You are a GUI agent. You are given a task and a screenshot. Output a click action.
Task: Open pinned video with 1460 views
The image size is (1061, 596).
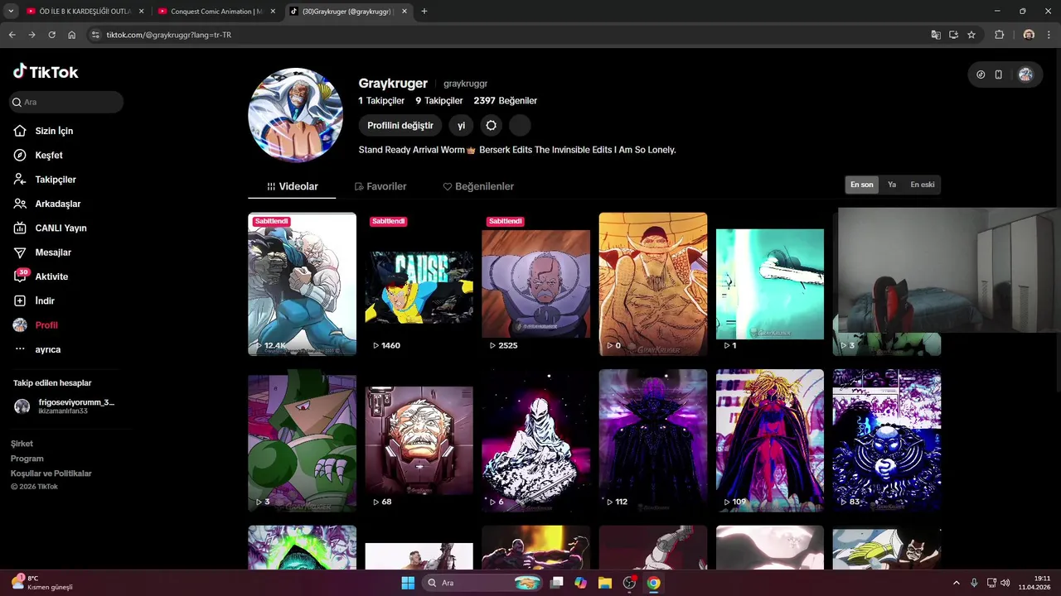(x=419, y=284)
